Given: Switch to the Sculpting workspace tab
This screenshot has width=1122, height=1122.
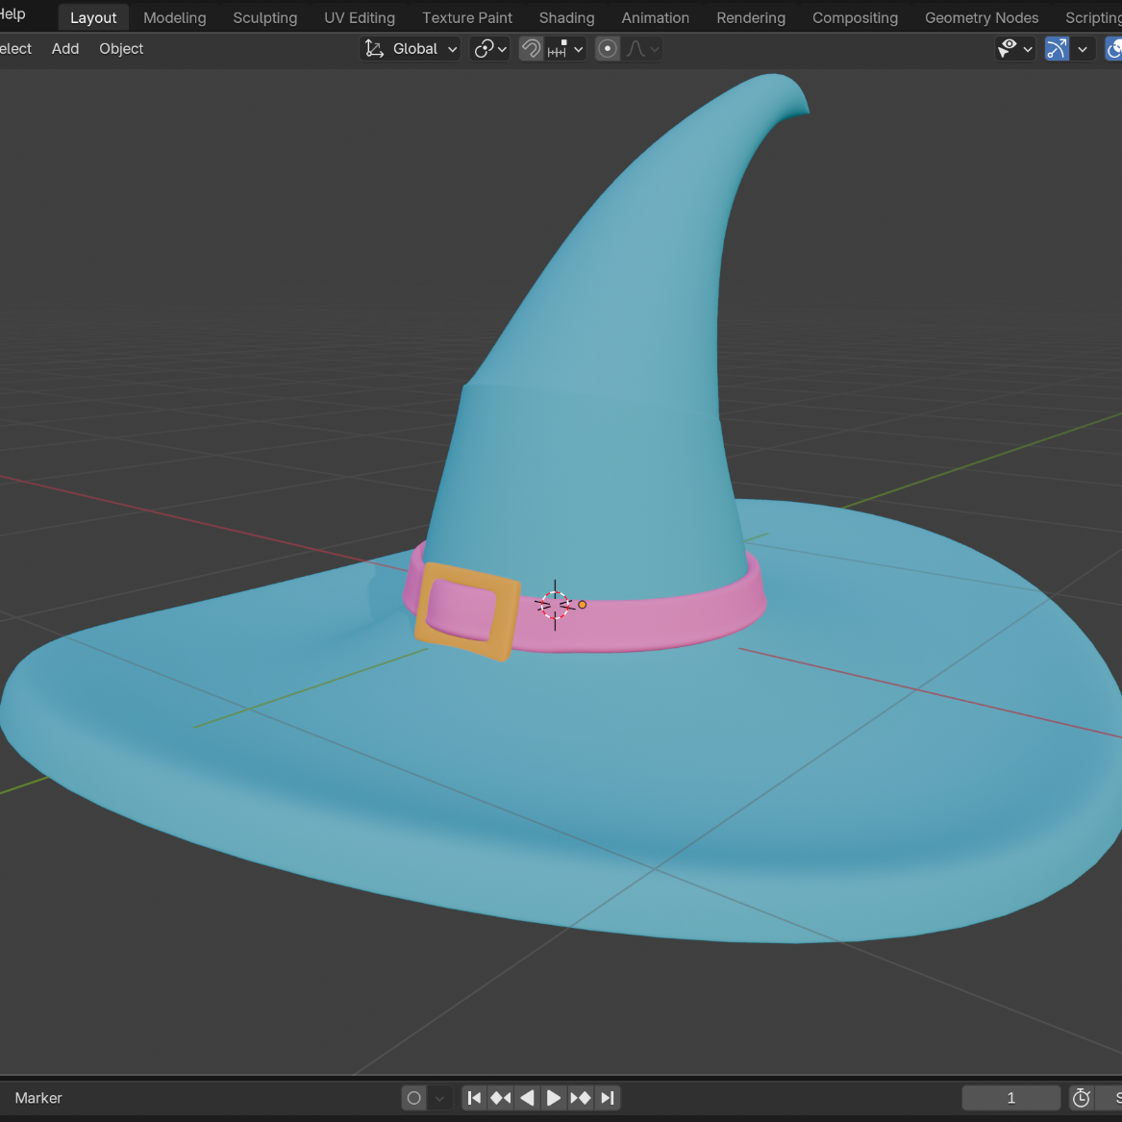Looking at the screenshot, I should 264,18.
